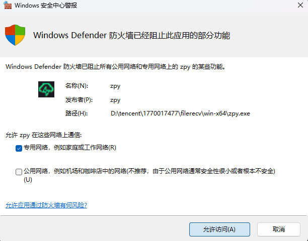Click the zpy value next to 名称(N)

tap(115, 86)
